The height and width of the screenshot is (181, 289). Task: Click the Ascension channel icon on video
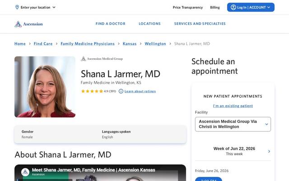click(25, 172)
